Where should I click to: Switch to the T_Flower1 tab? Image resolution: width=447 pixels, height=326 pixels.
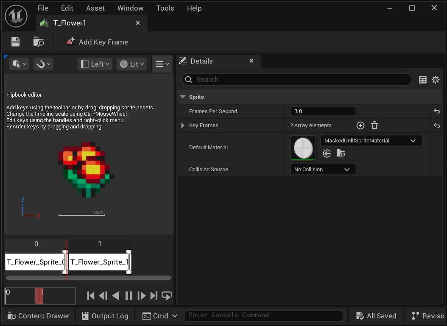point(70,23)
